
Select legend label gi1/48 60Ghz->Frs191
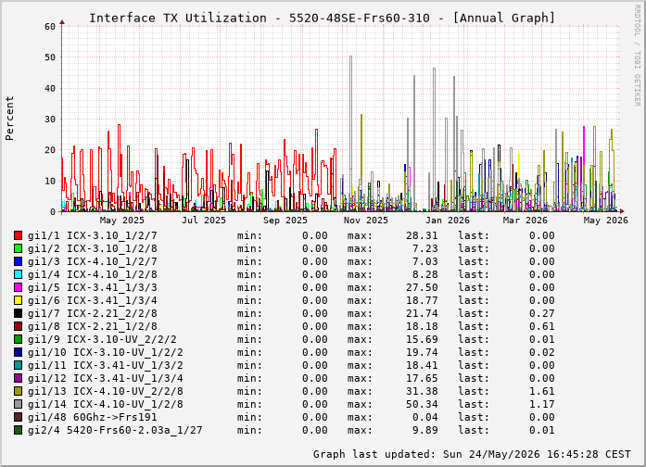point(93,417)
